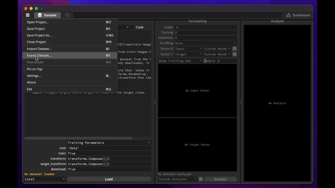The width and height of the screenshot is (335, 188).
Task: Click the No Input Tensor preview area
Action: [x=197, y=90]
